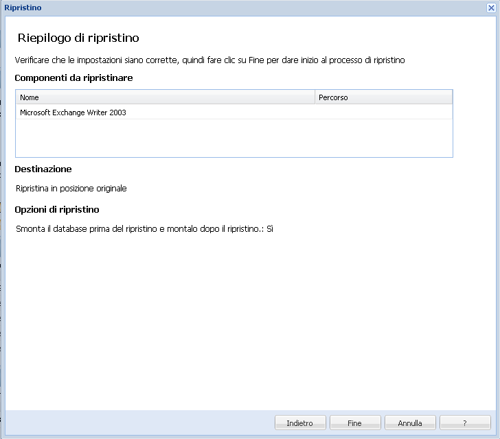Click the 'Smonta il database prima del ripristino' line
500x439 pixels.
click(144, 228)
